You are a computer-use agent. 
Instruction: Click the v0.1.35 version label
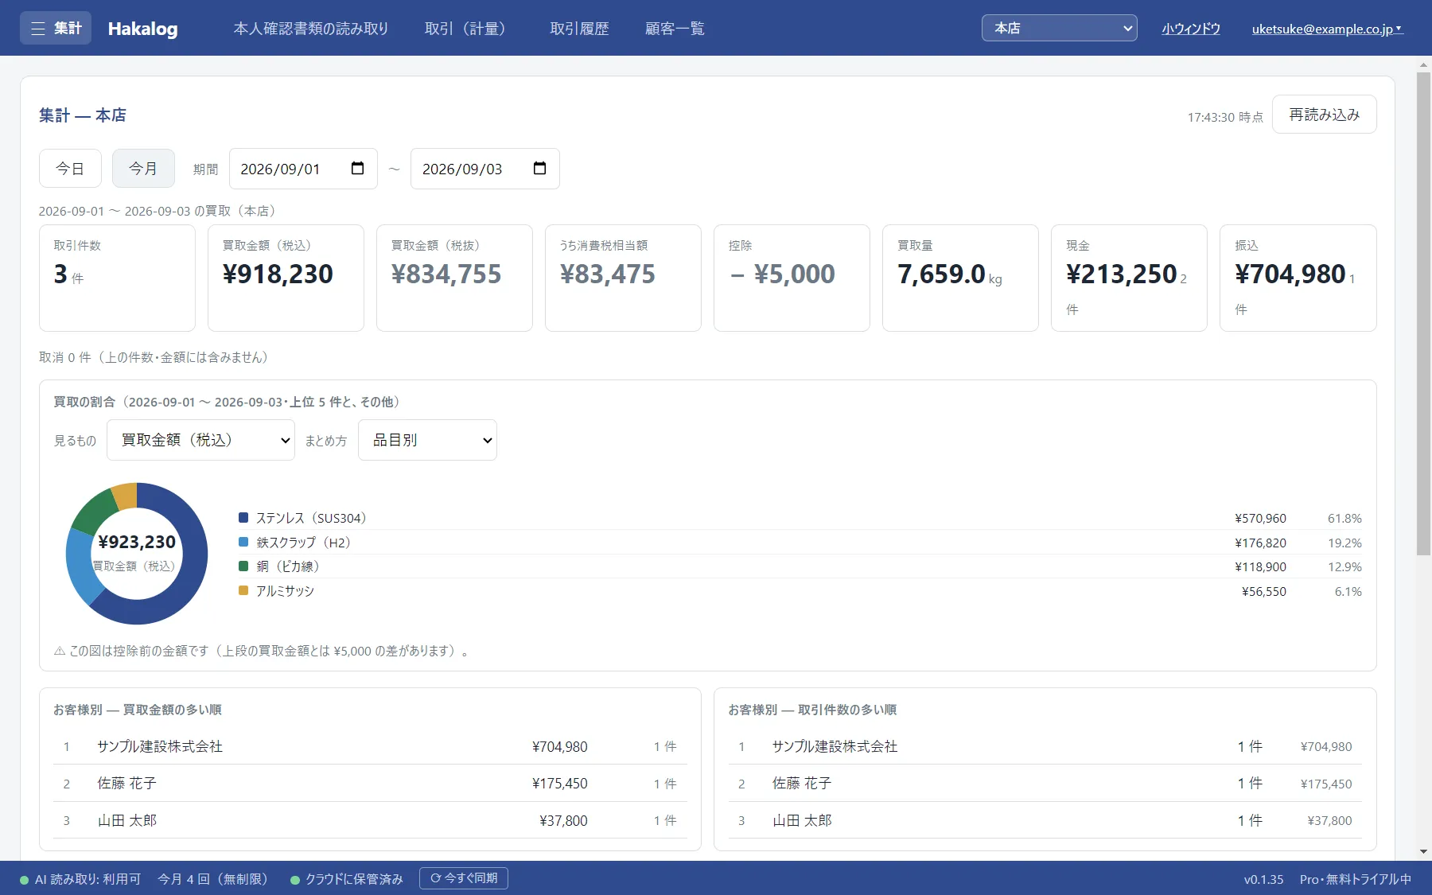click(1263, 879)
